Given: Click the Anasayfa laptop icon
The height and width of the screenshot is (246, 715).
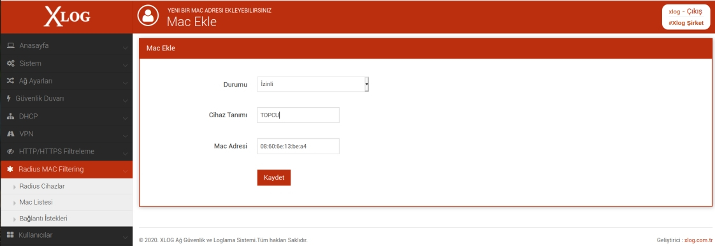Looking at the screenshot, I should pos(11,46).
